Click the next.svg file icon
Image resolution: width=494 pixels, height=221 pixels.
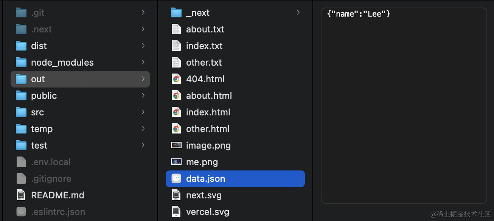click(176, 195)
